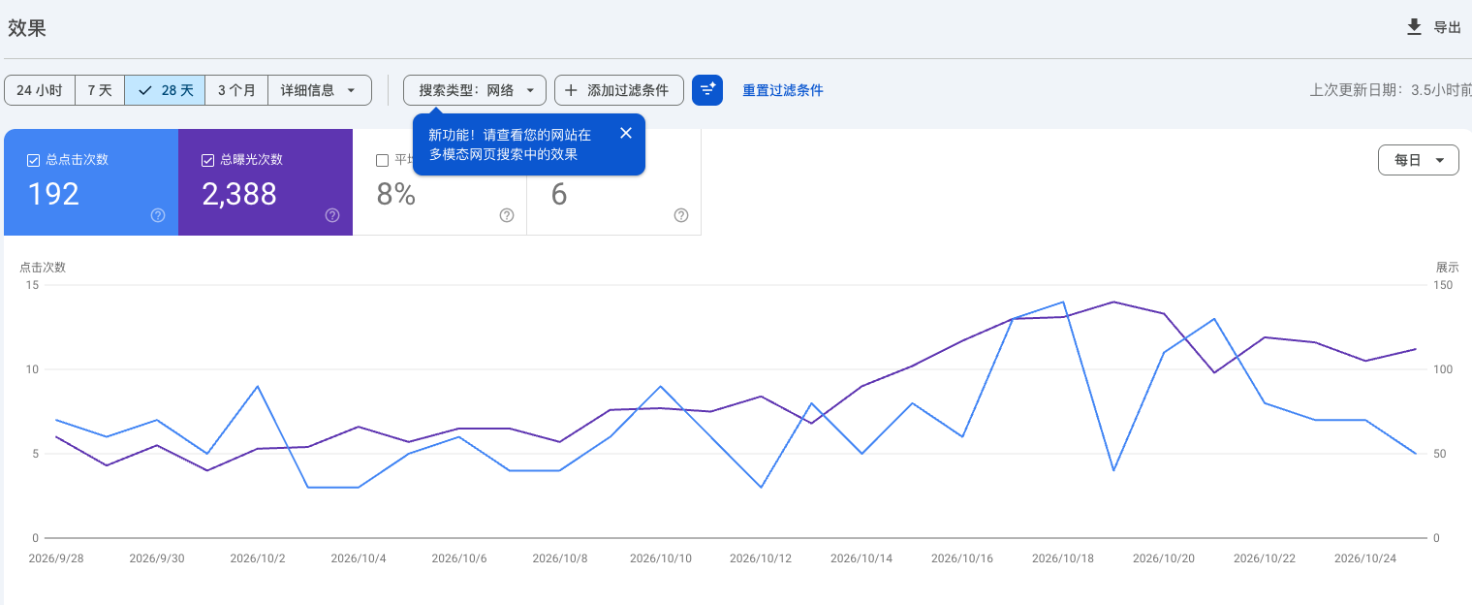
Task: Select the 28 天 time range
Action: pos(165,90)
